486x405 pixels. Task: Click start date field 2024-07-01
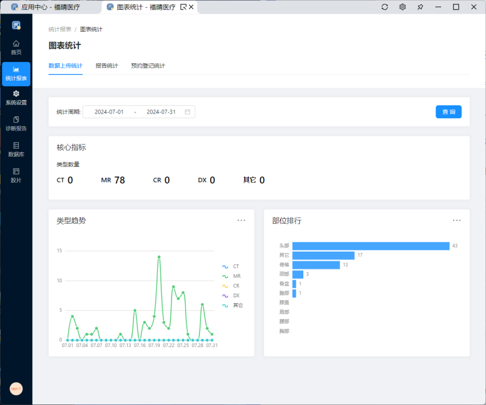click(x=109, y=112)
